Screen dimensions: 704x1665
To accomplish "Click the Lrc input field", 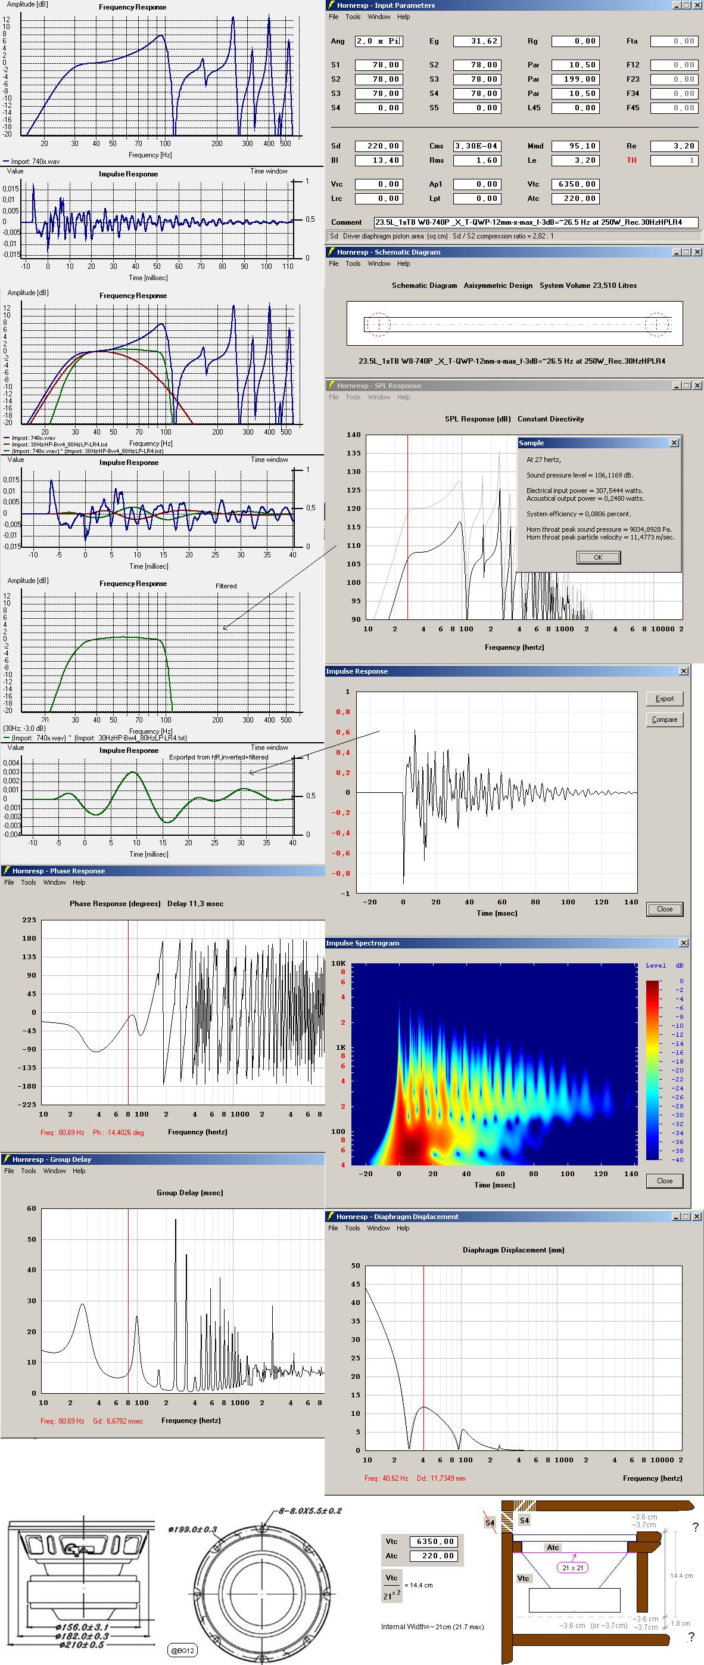I will coord(378,199).
